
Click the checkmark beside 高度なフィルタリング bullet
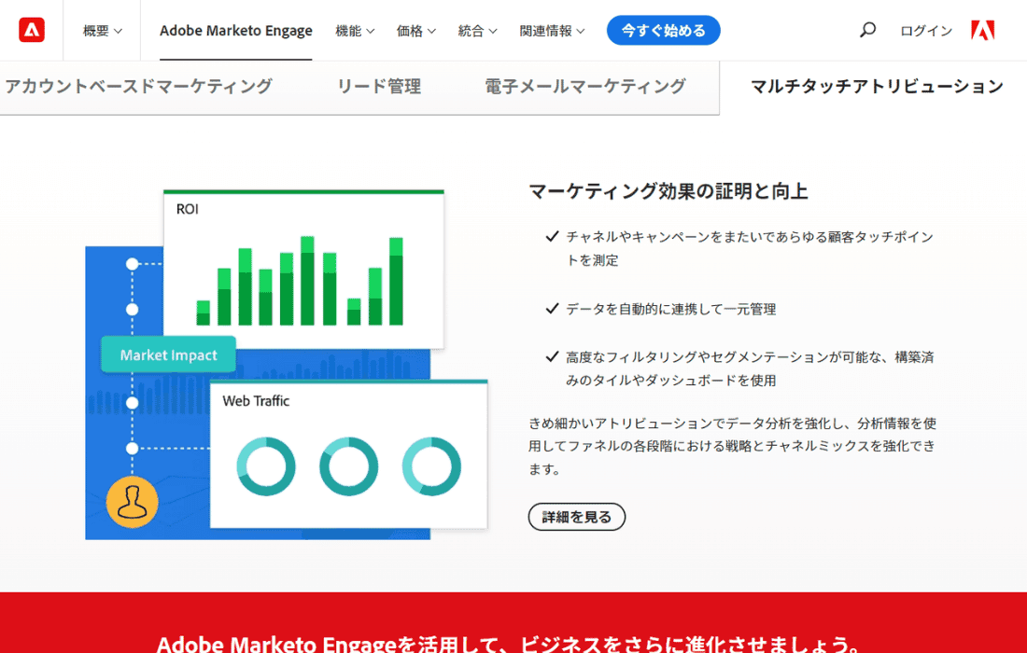(552, 356)
